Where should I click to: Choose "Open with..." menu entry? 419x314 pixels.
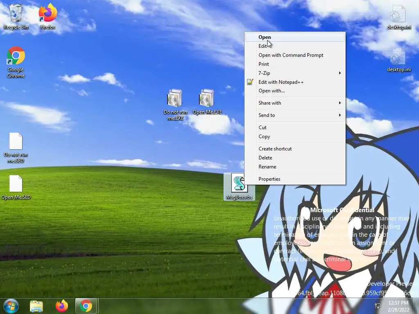coord(295,91)
